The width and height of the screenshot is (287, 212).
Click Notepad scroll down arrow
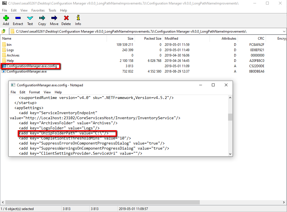(230, 154)
